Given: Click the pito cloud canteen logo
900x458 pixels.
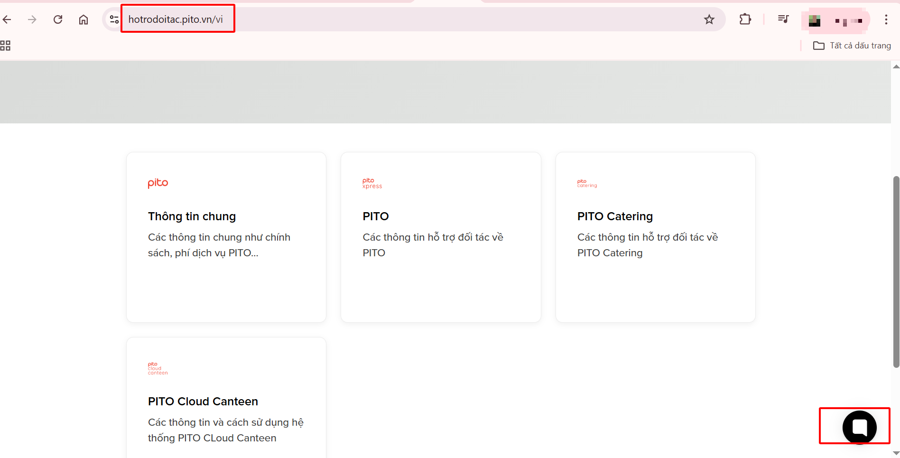Looking at the screenshot, I should [x=158, y=369].
